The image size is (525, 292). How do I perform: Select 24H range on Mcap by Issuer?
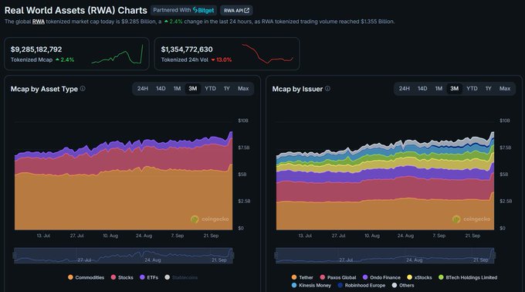point(404,89)
